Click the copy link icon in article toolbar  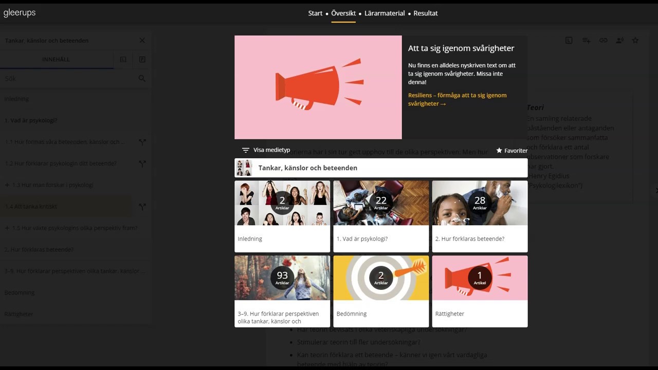[603, 40]
